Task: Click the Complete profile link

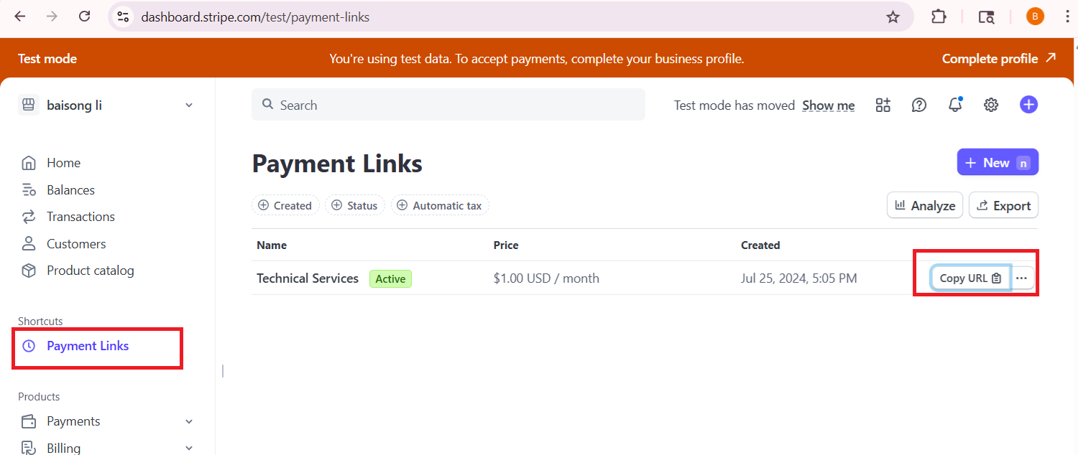Action: [x=998, y=59]
